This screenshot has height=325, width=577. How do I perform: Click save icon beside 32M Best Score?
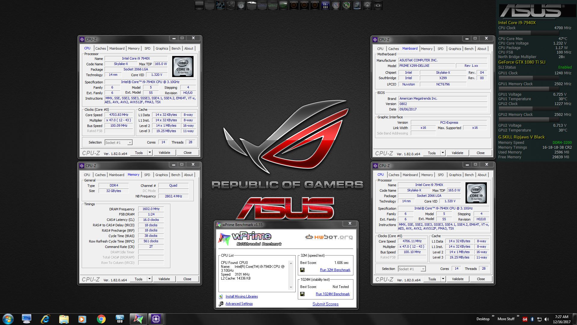click(x=302, y=270)
